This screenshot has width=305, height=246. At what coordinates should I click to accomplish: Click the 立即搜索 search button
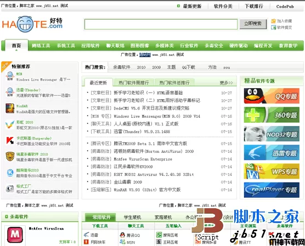coord(253,24)
